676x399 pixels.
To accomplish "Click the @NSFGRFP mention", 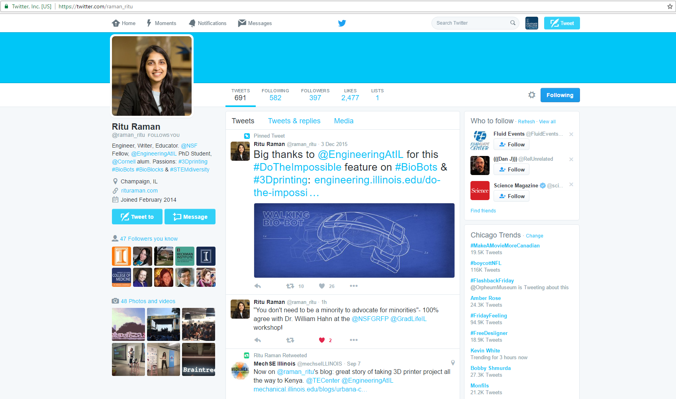I will pos(370,319).
